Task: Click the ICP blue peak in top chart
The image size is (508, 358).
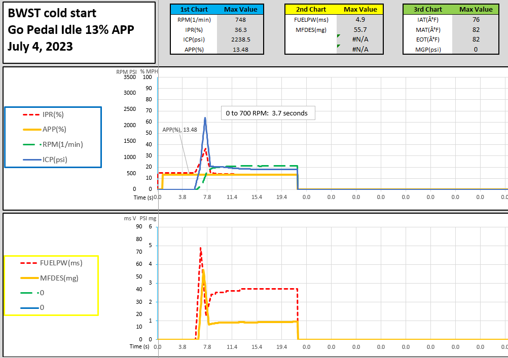Action: [x=205, y=118]
